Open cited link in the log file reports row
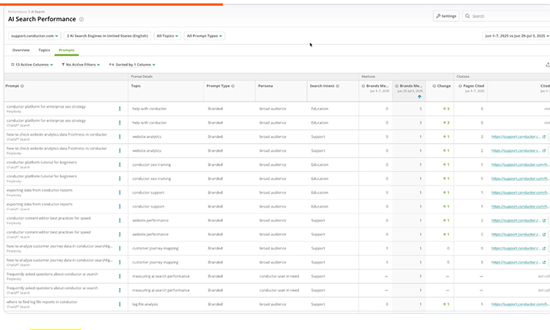Viewport: 550px width, 330px height. pos(520,304)
